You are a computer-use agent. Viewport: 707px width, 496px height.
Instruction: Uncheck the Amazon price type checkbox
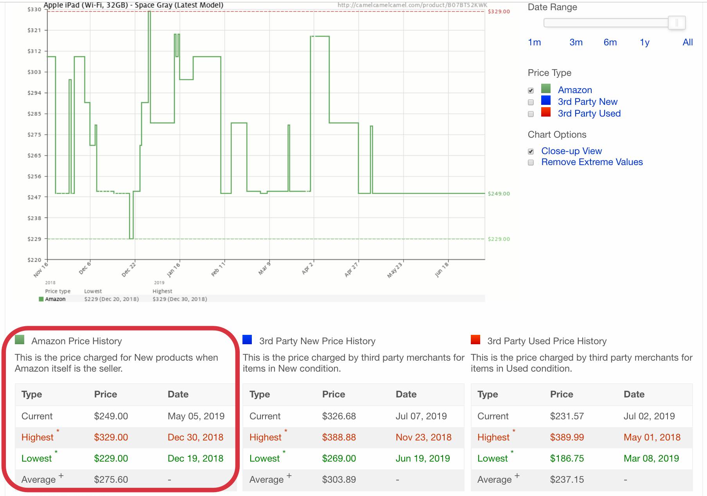(531, 91)
